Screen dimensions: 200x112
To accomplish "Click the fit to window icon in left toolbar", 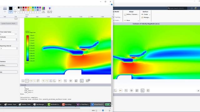I will [x=51, y=81].
